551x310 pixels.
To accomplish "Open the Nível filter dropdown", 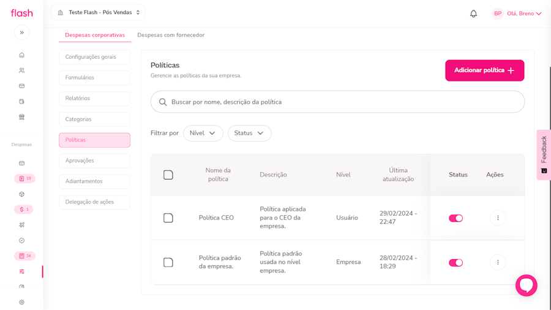I will point(203,134).
